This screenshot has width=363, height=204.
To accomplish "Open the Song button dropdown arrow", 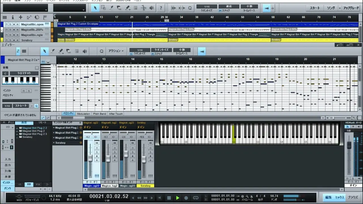I will point(340,8).
